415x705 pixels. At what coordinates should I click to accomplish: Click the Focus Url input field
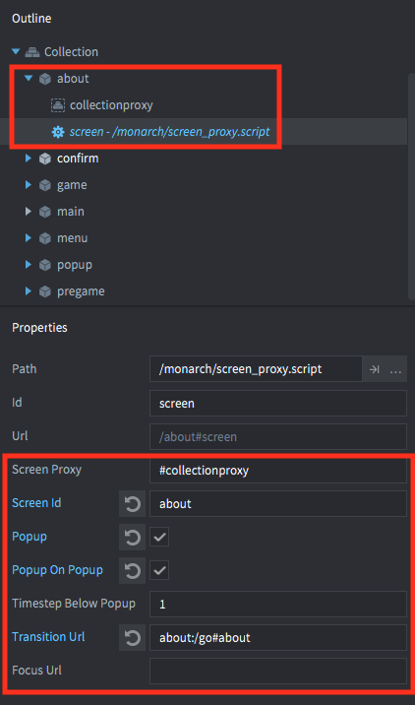pos(278,671)
